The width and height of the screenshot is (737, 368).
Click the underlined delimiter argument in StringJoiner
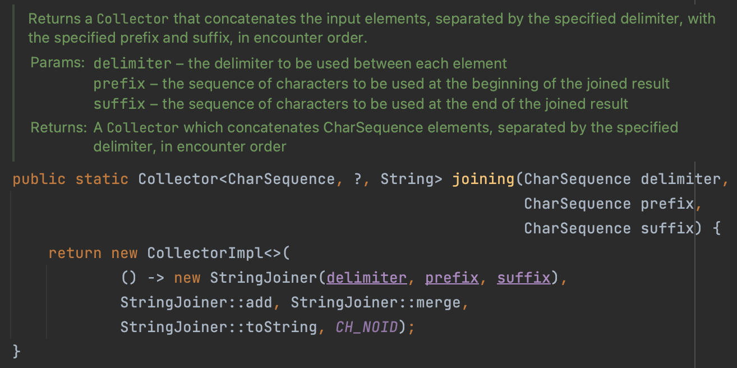pos(366,278)
